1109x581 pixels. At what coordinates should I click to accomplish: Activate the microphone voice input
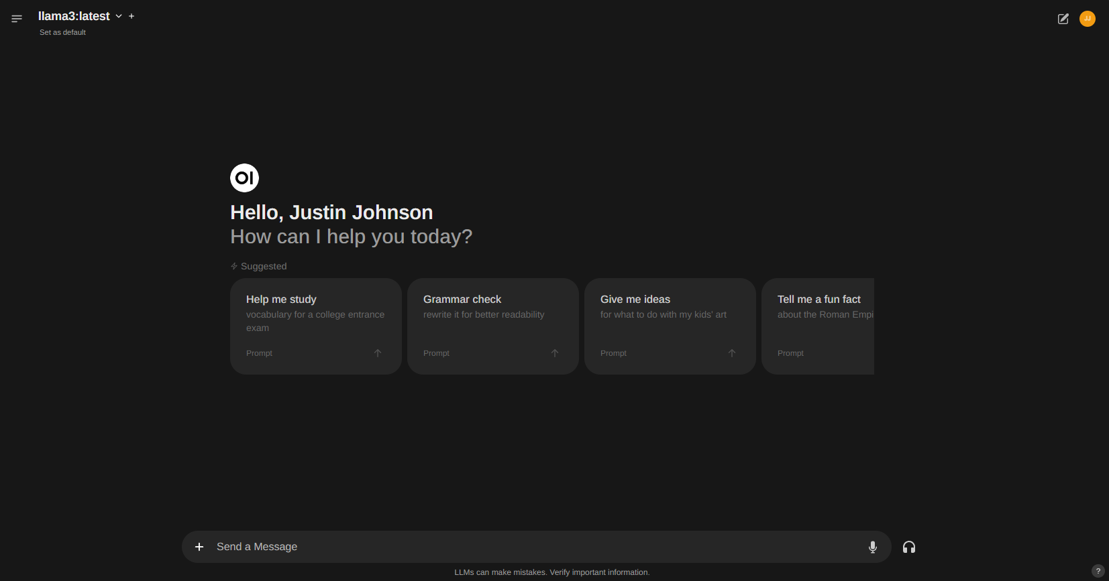coord(873,547)
